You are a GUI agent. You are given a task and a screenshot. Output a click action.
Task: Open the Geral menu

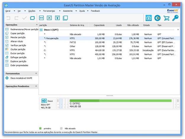[8, 11]
